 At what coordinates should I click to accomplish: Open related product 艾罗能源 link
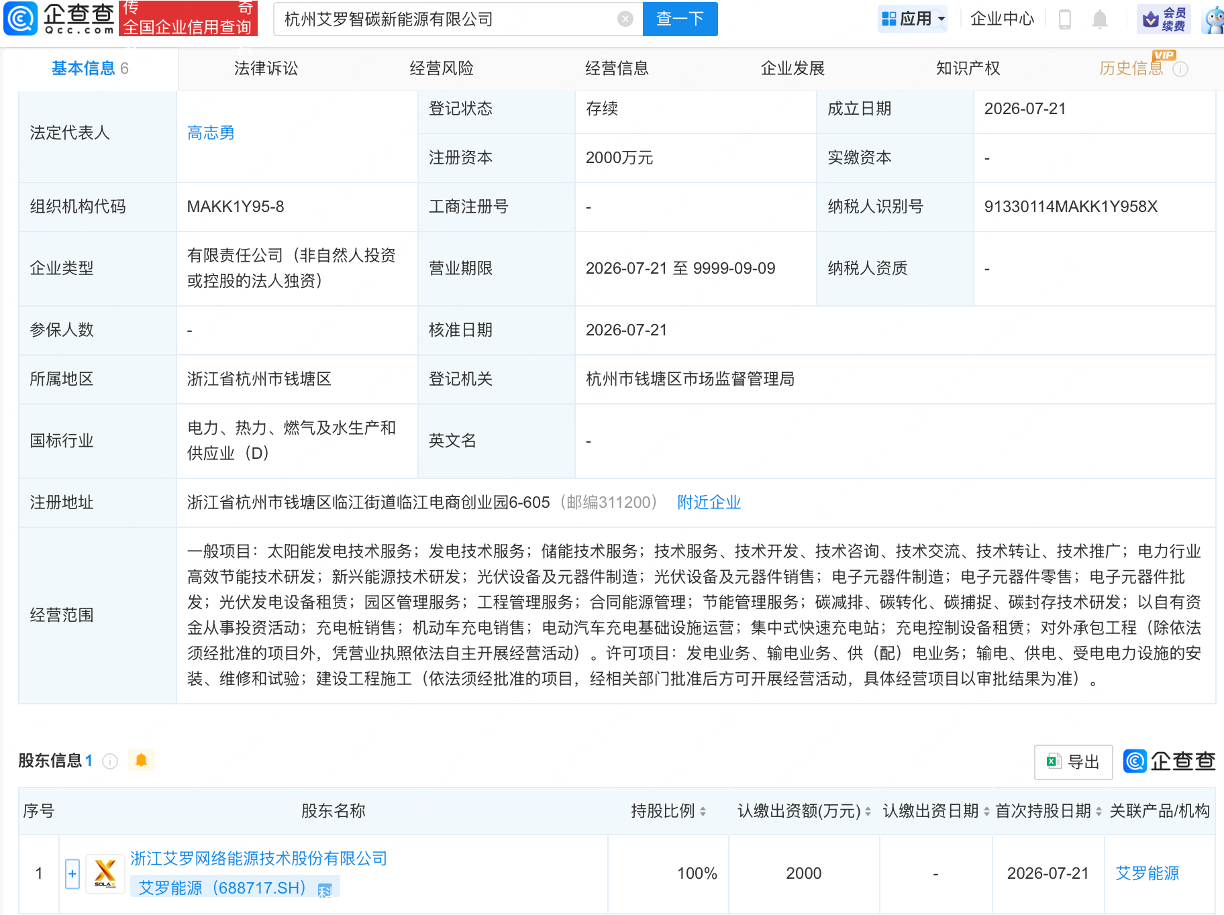[1147, 873]
